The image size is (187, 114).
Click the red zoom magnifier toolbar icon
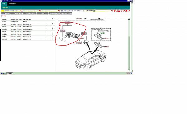[112, 11]
